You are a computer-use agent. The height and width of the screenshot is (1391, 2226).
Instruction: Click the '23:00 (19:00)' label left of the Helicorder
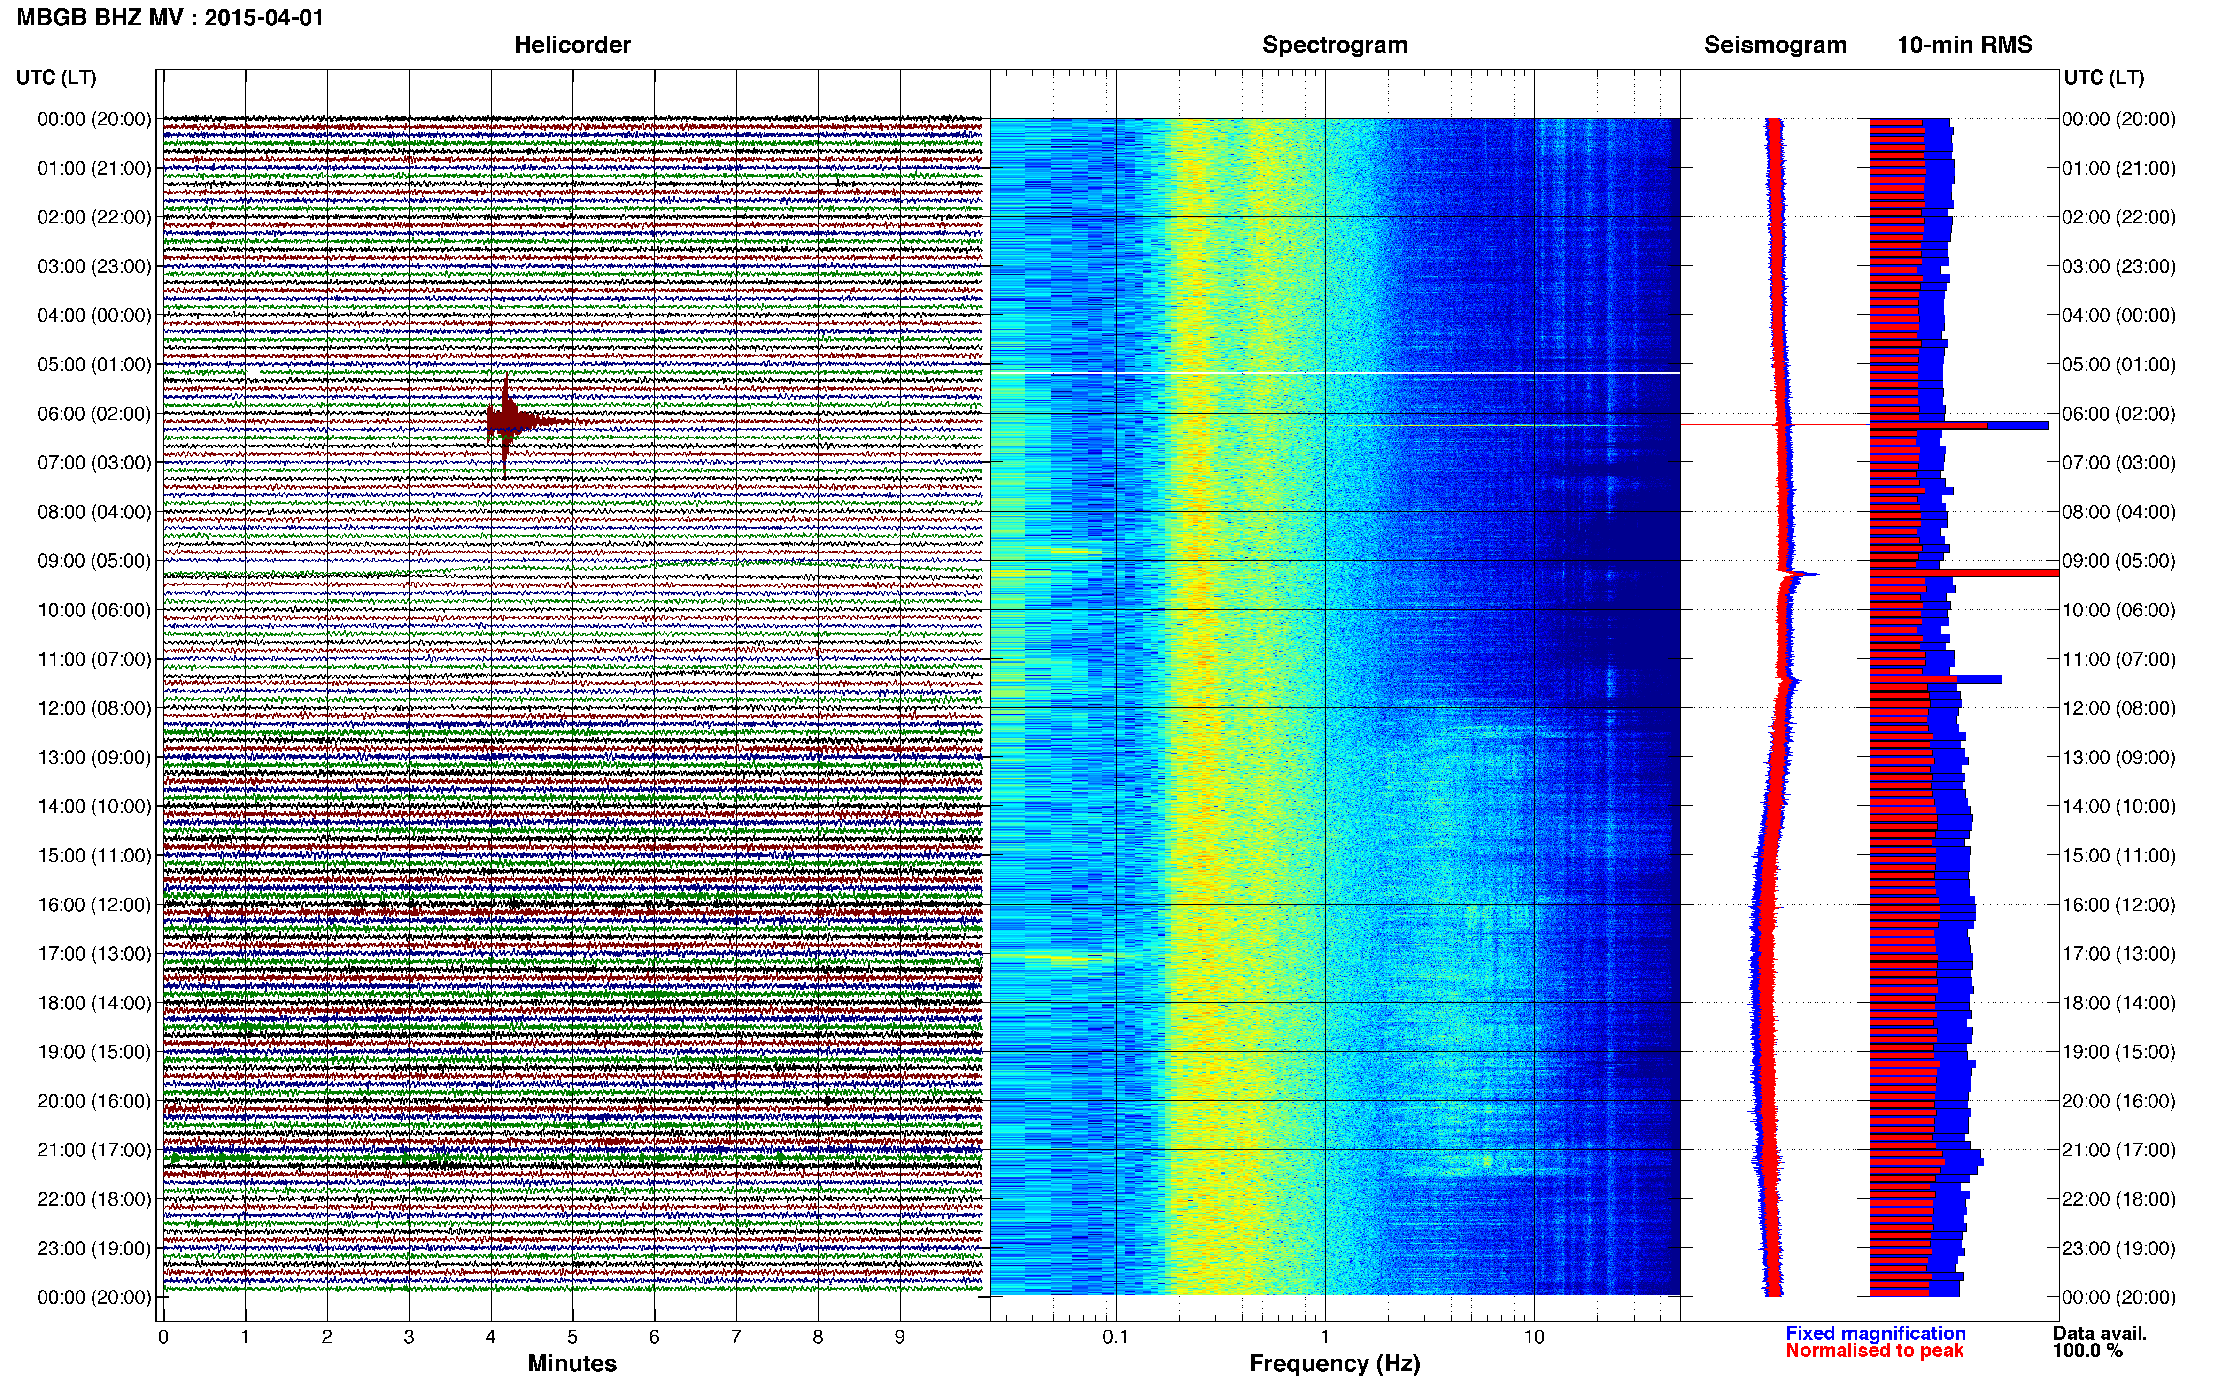(x=94, y=1248)
